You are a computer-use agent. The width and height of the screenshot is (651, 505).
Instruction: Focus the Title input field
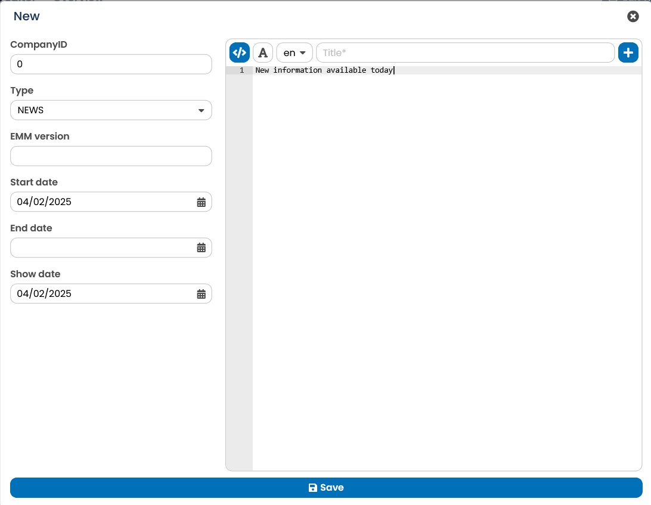point(465,52)
